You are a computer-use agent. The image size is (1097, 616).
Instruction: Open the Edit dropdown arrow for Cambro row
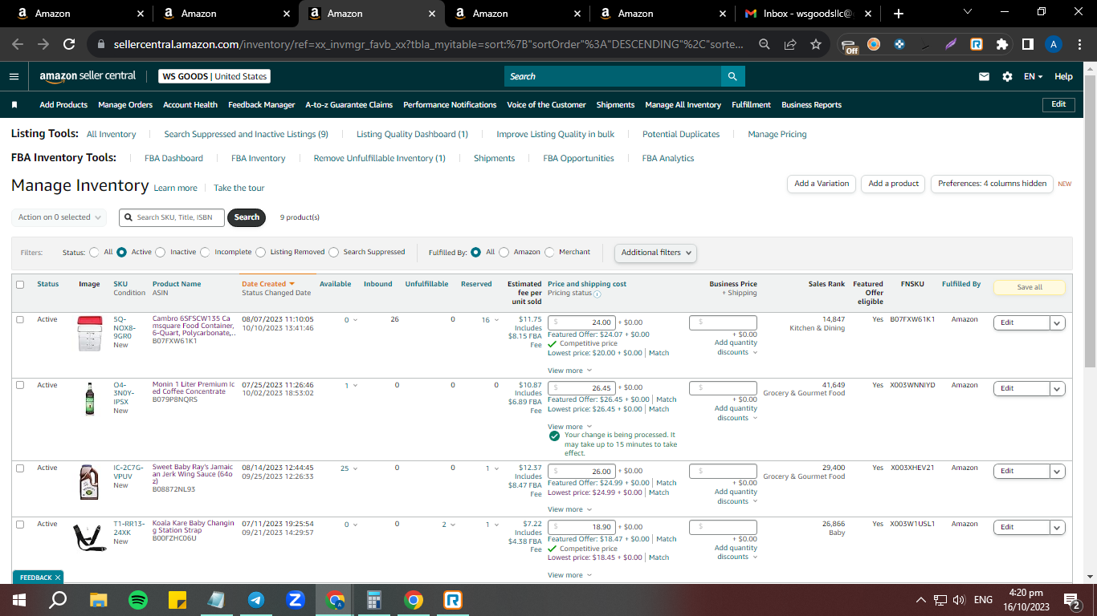(1058, 322)
